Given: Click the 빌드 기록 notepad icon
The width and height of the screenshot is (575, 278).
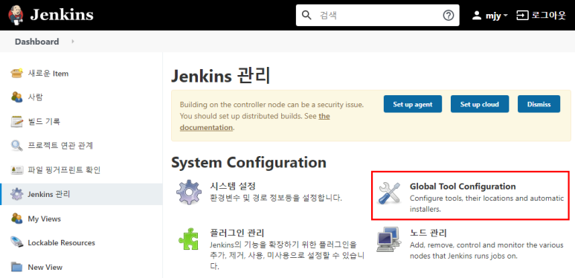Looking at the screenshot, I should point(17,121).
